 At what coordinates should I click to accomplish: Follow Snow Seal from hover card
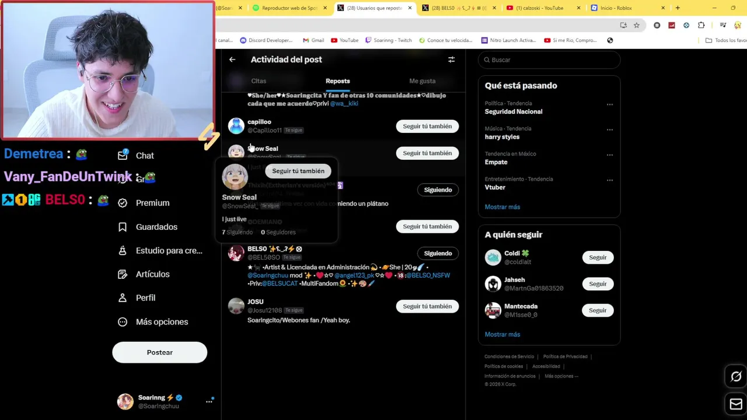pyautogui.click(x=298, y=171)
